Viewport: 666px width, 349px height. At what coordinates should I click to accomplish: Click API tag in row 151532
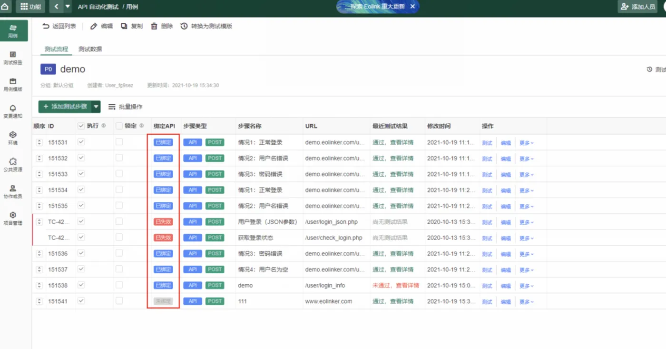pos(193,158)
